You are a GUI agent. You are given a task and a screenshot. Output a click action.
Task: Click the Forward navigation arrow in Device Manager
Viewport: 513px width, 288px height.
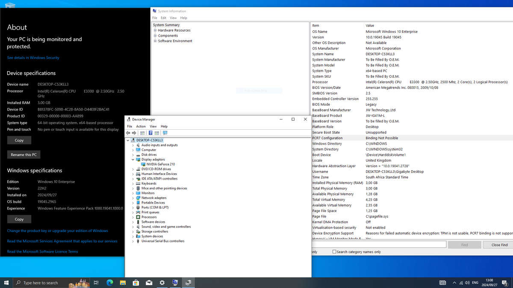(x=133, y=133)
